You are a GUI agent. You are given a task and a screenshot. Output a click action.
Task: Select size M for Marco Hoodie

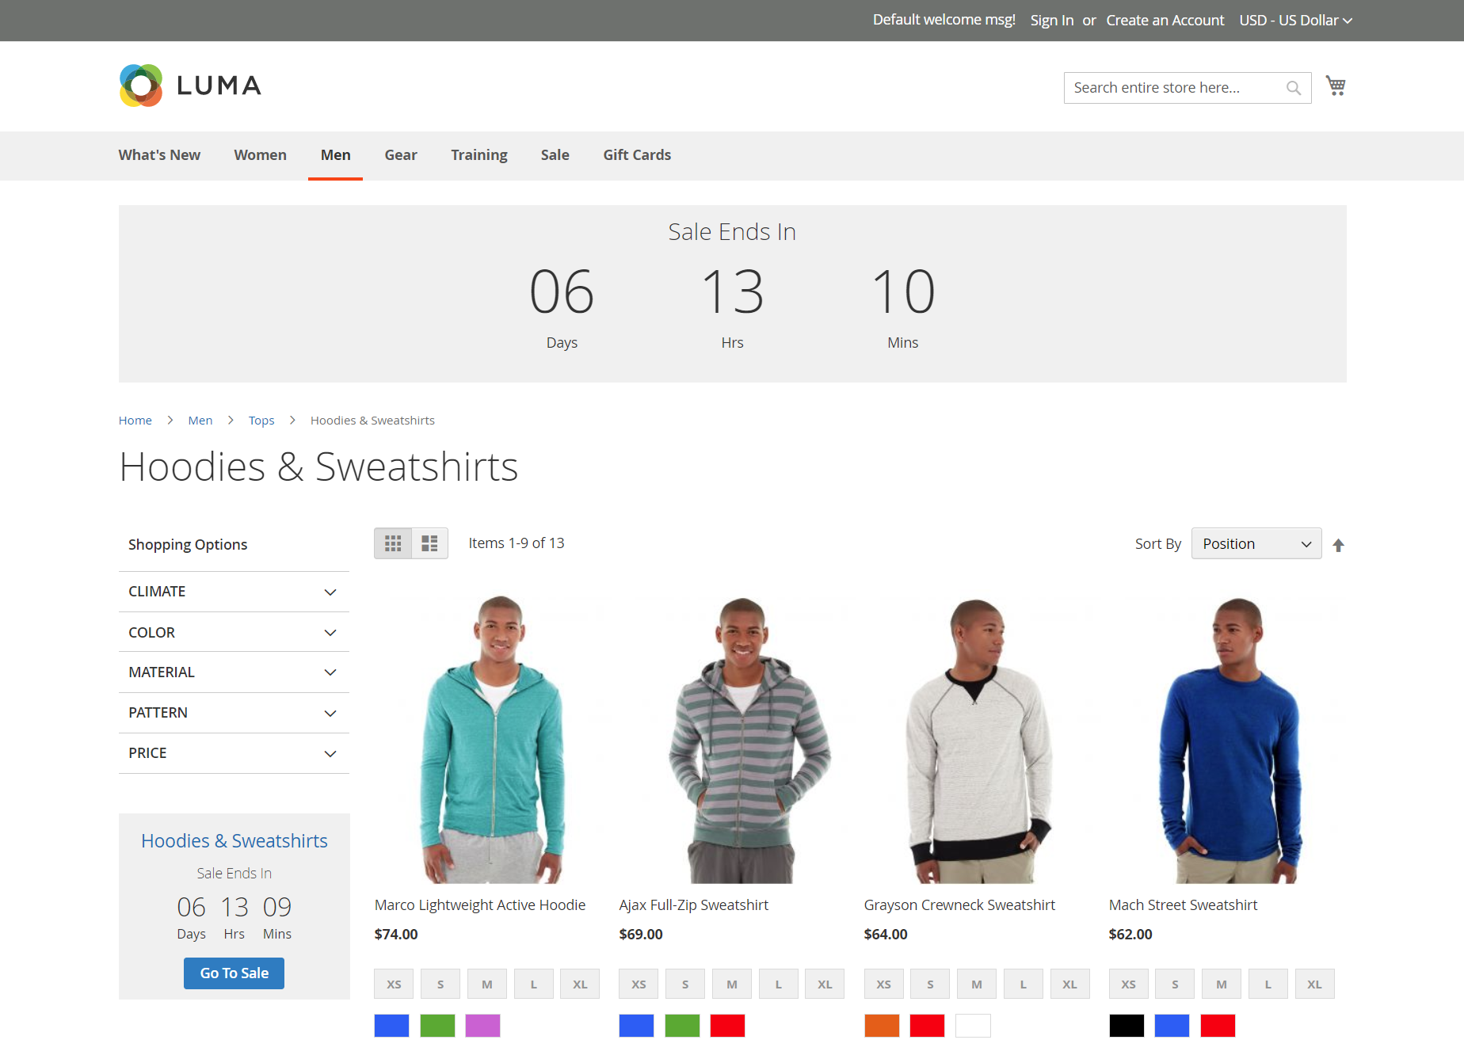[487, 985]
